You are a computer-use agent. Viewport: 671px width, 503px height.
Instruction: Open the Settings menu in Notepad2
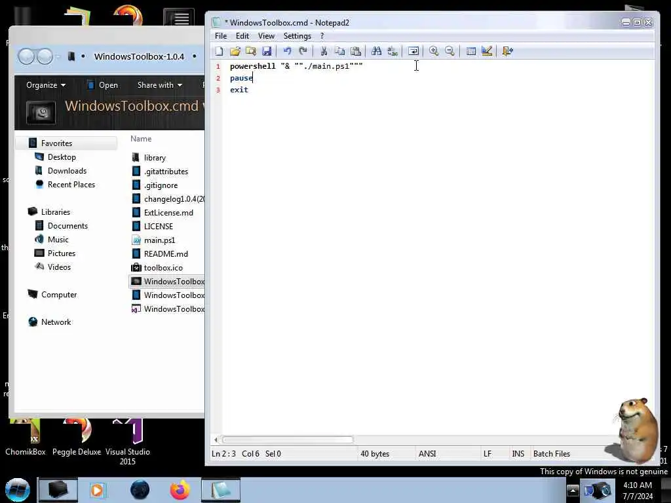[297, 36]
